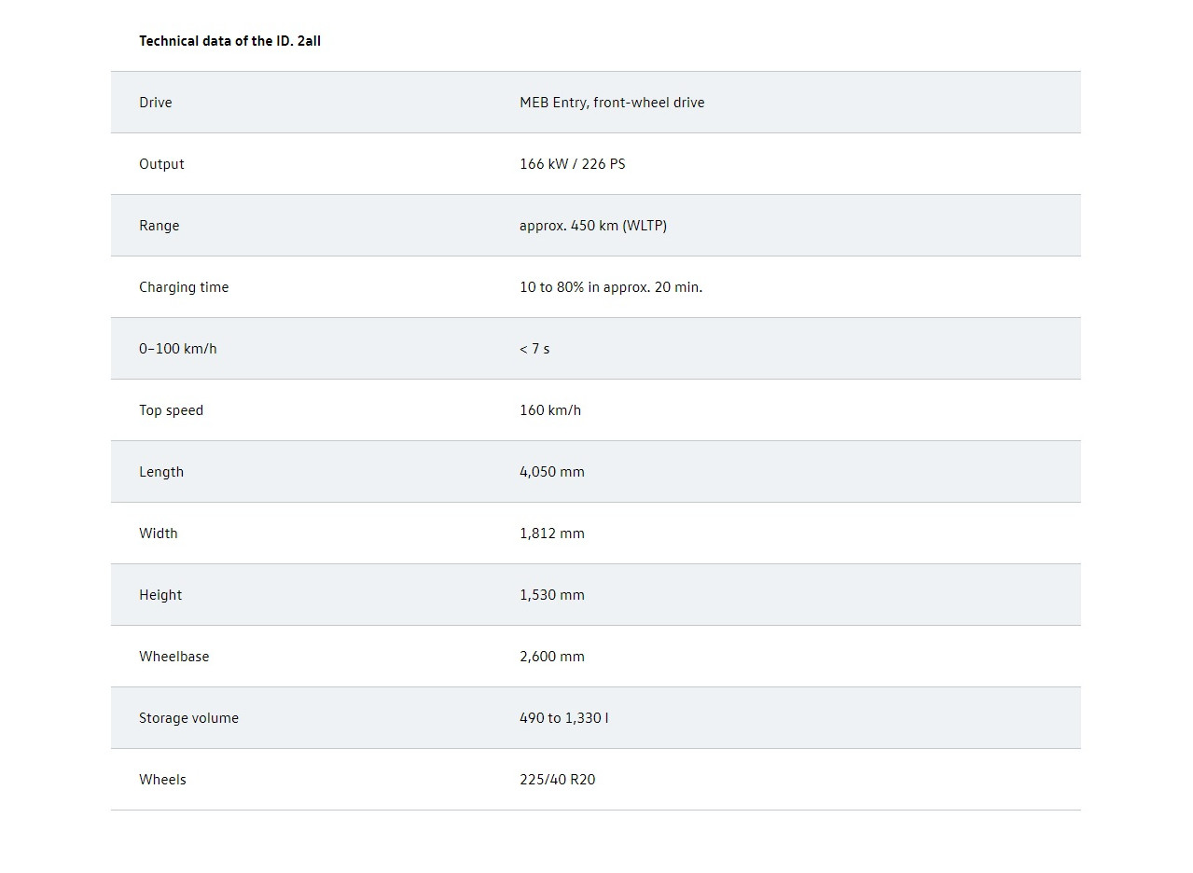Click the 'Storage volume' label
Image resolution: width=1193 pixels, height=873 pixels.
tap(188, 718)
